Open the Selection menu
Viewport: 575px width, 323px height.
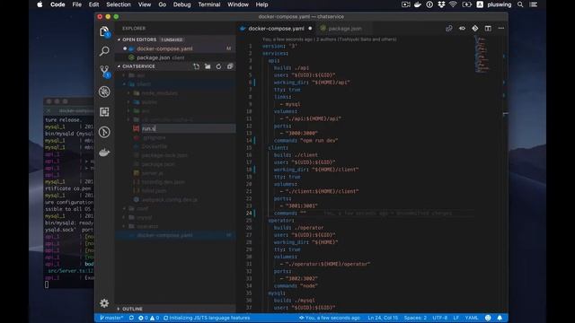click(118, 4)
